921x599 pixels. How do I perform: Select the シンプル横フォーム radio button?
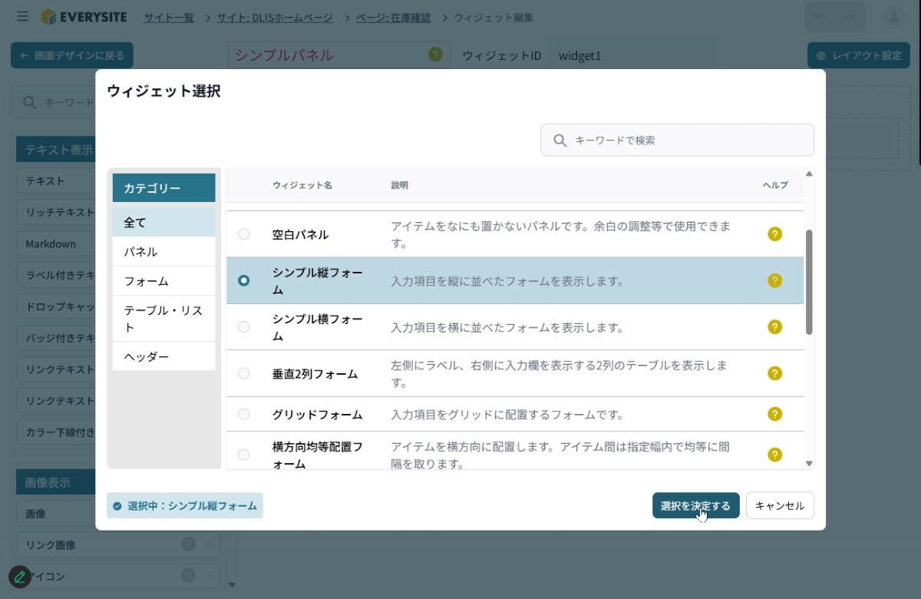tap(244, 327)
